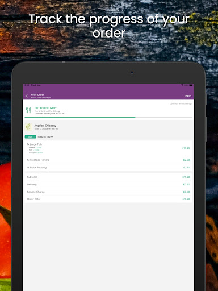Image resolution: width=218 pixels, height=291 pixels.
Task: Select the 1x Potatoes Fritters item
Action: coord(38,160)
